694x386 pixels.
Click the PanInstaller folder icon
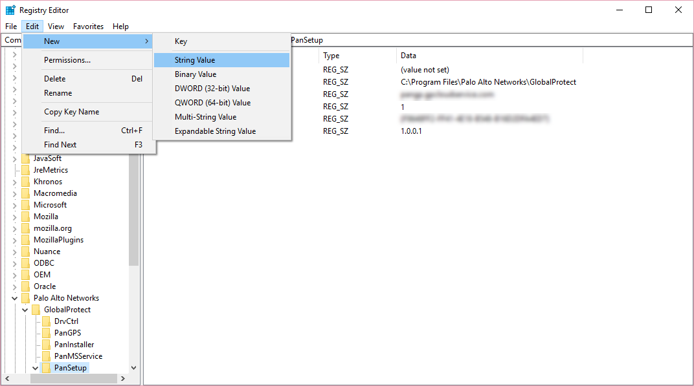(x=46, y=345)
